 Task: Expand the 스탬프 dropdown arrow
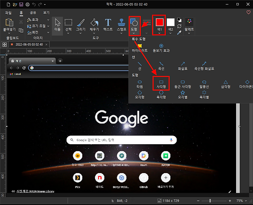pos(122,33)
